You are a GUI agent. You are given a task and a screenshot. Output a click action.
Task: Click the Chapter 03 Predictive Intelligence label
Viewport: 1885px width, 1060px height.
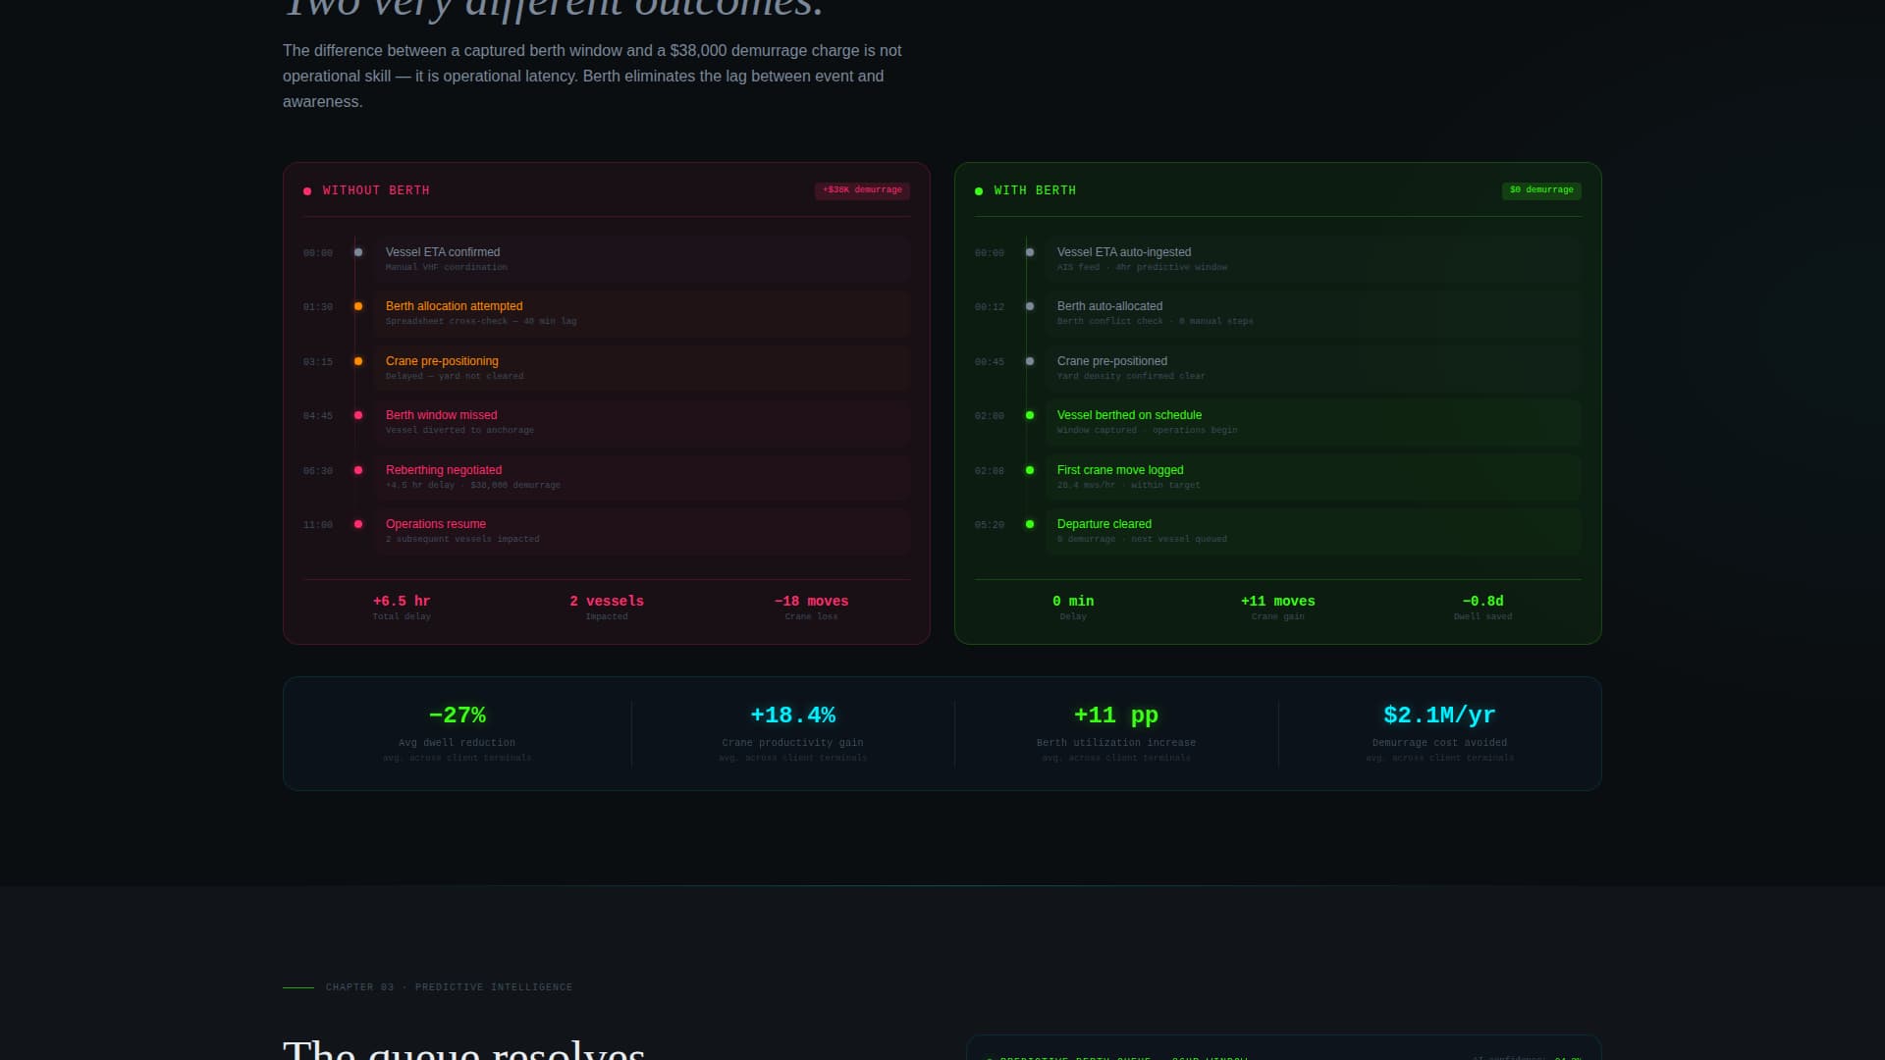(x=449, y=987)
